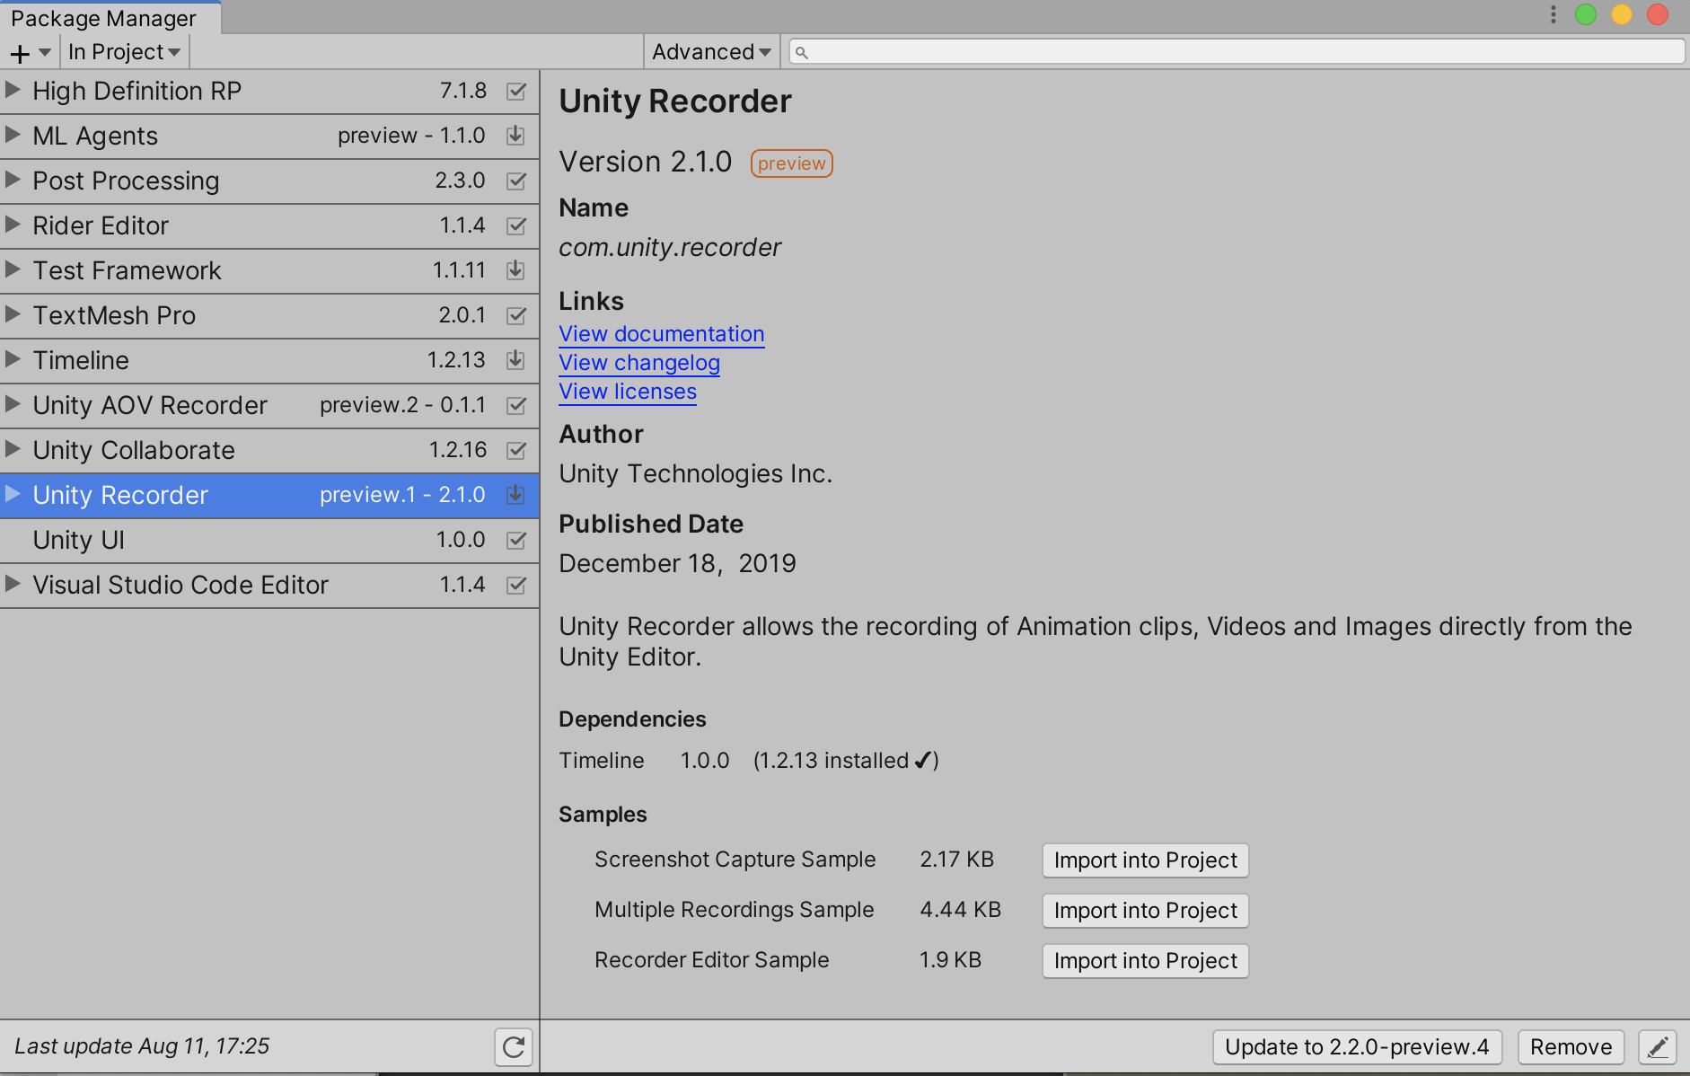The width and height of the screenshot is (1690, 1076).
Task: Click Unity Recorder update available icon
Action: click(x=515, y=495)
